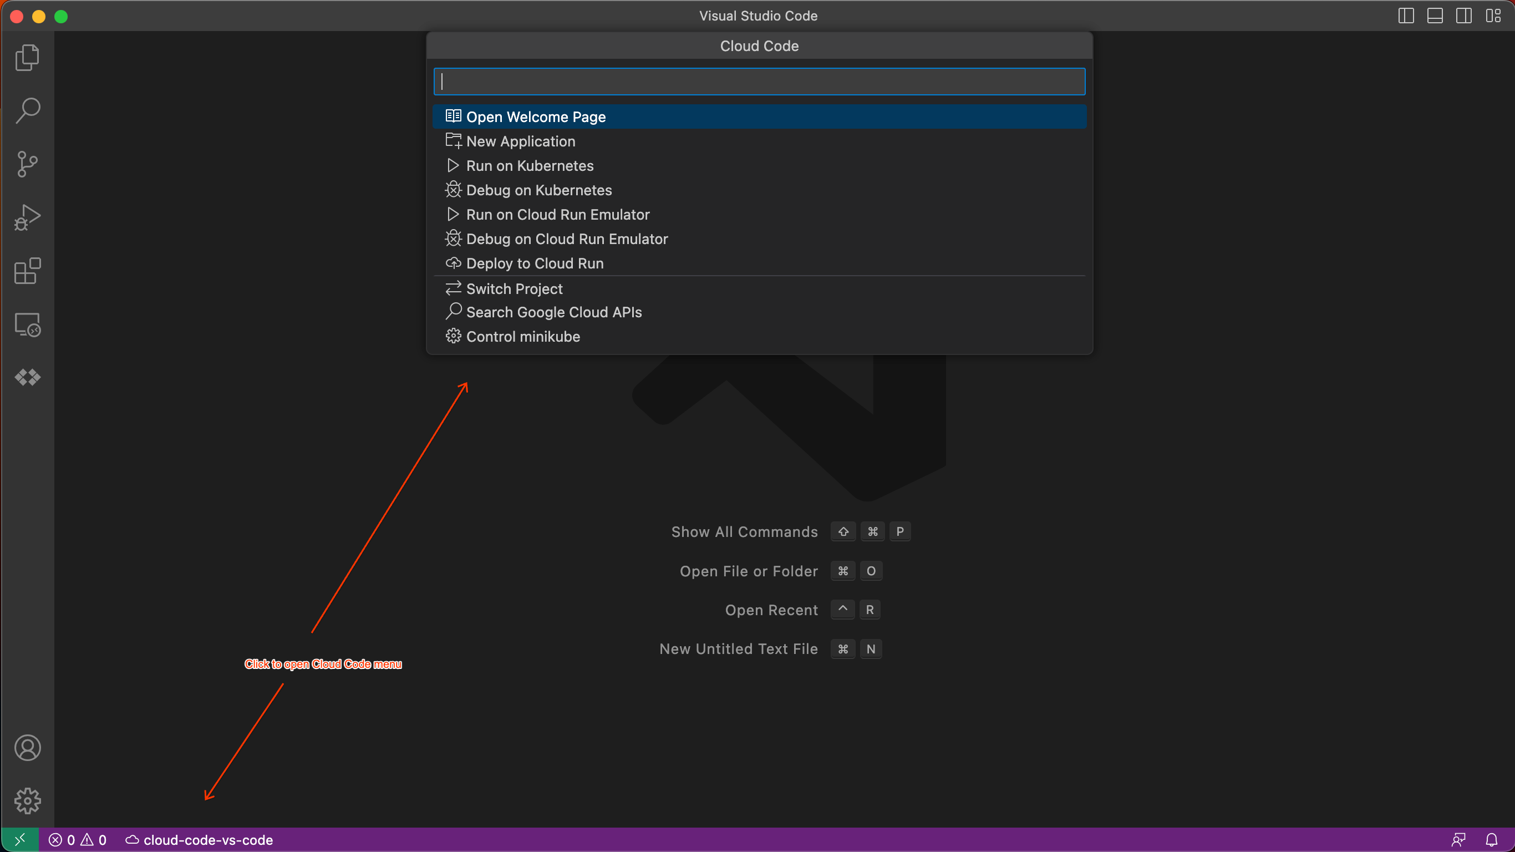The height and width of the screenshot is (852, 1515).
Task: Open the Search view in activity bar
Action: pos(27,110)
